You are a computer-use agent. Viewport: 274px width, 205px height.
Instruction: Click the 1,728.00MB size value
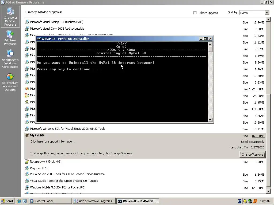coord(257,89)
